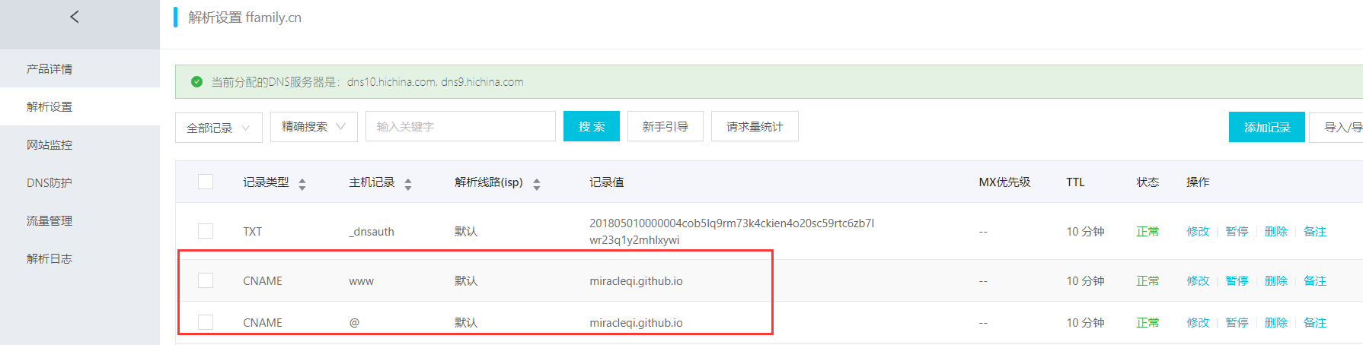
Task: Sort by 记录类型 column arrows
Action: point(302,184)
